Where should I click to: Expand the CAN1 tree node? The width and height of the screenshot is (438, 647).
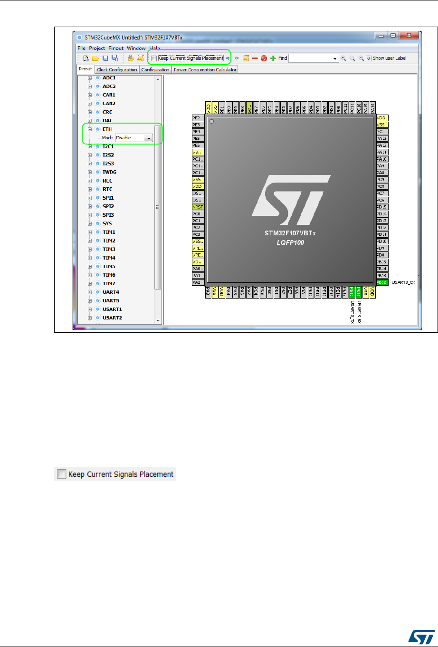[x=90, y=95]
